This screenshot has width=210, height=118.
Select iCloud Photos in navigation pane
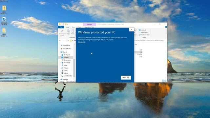click(66, 49)
